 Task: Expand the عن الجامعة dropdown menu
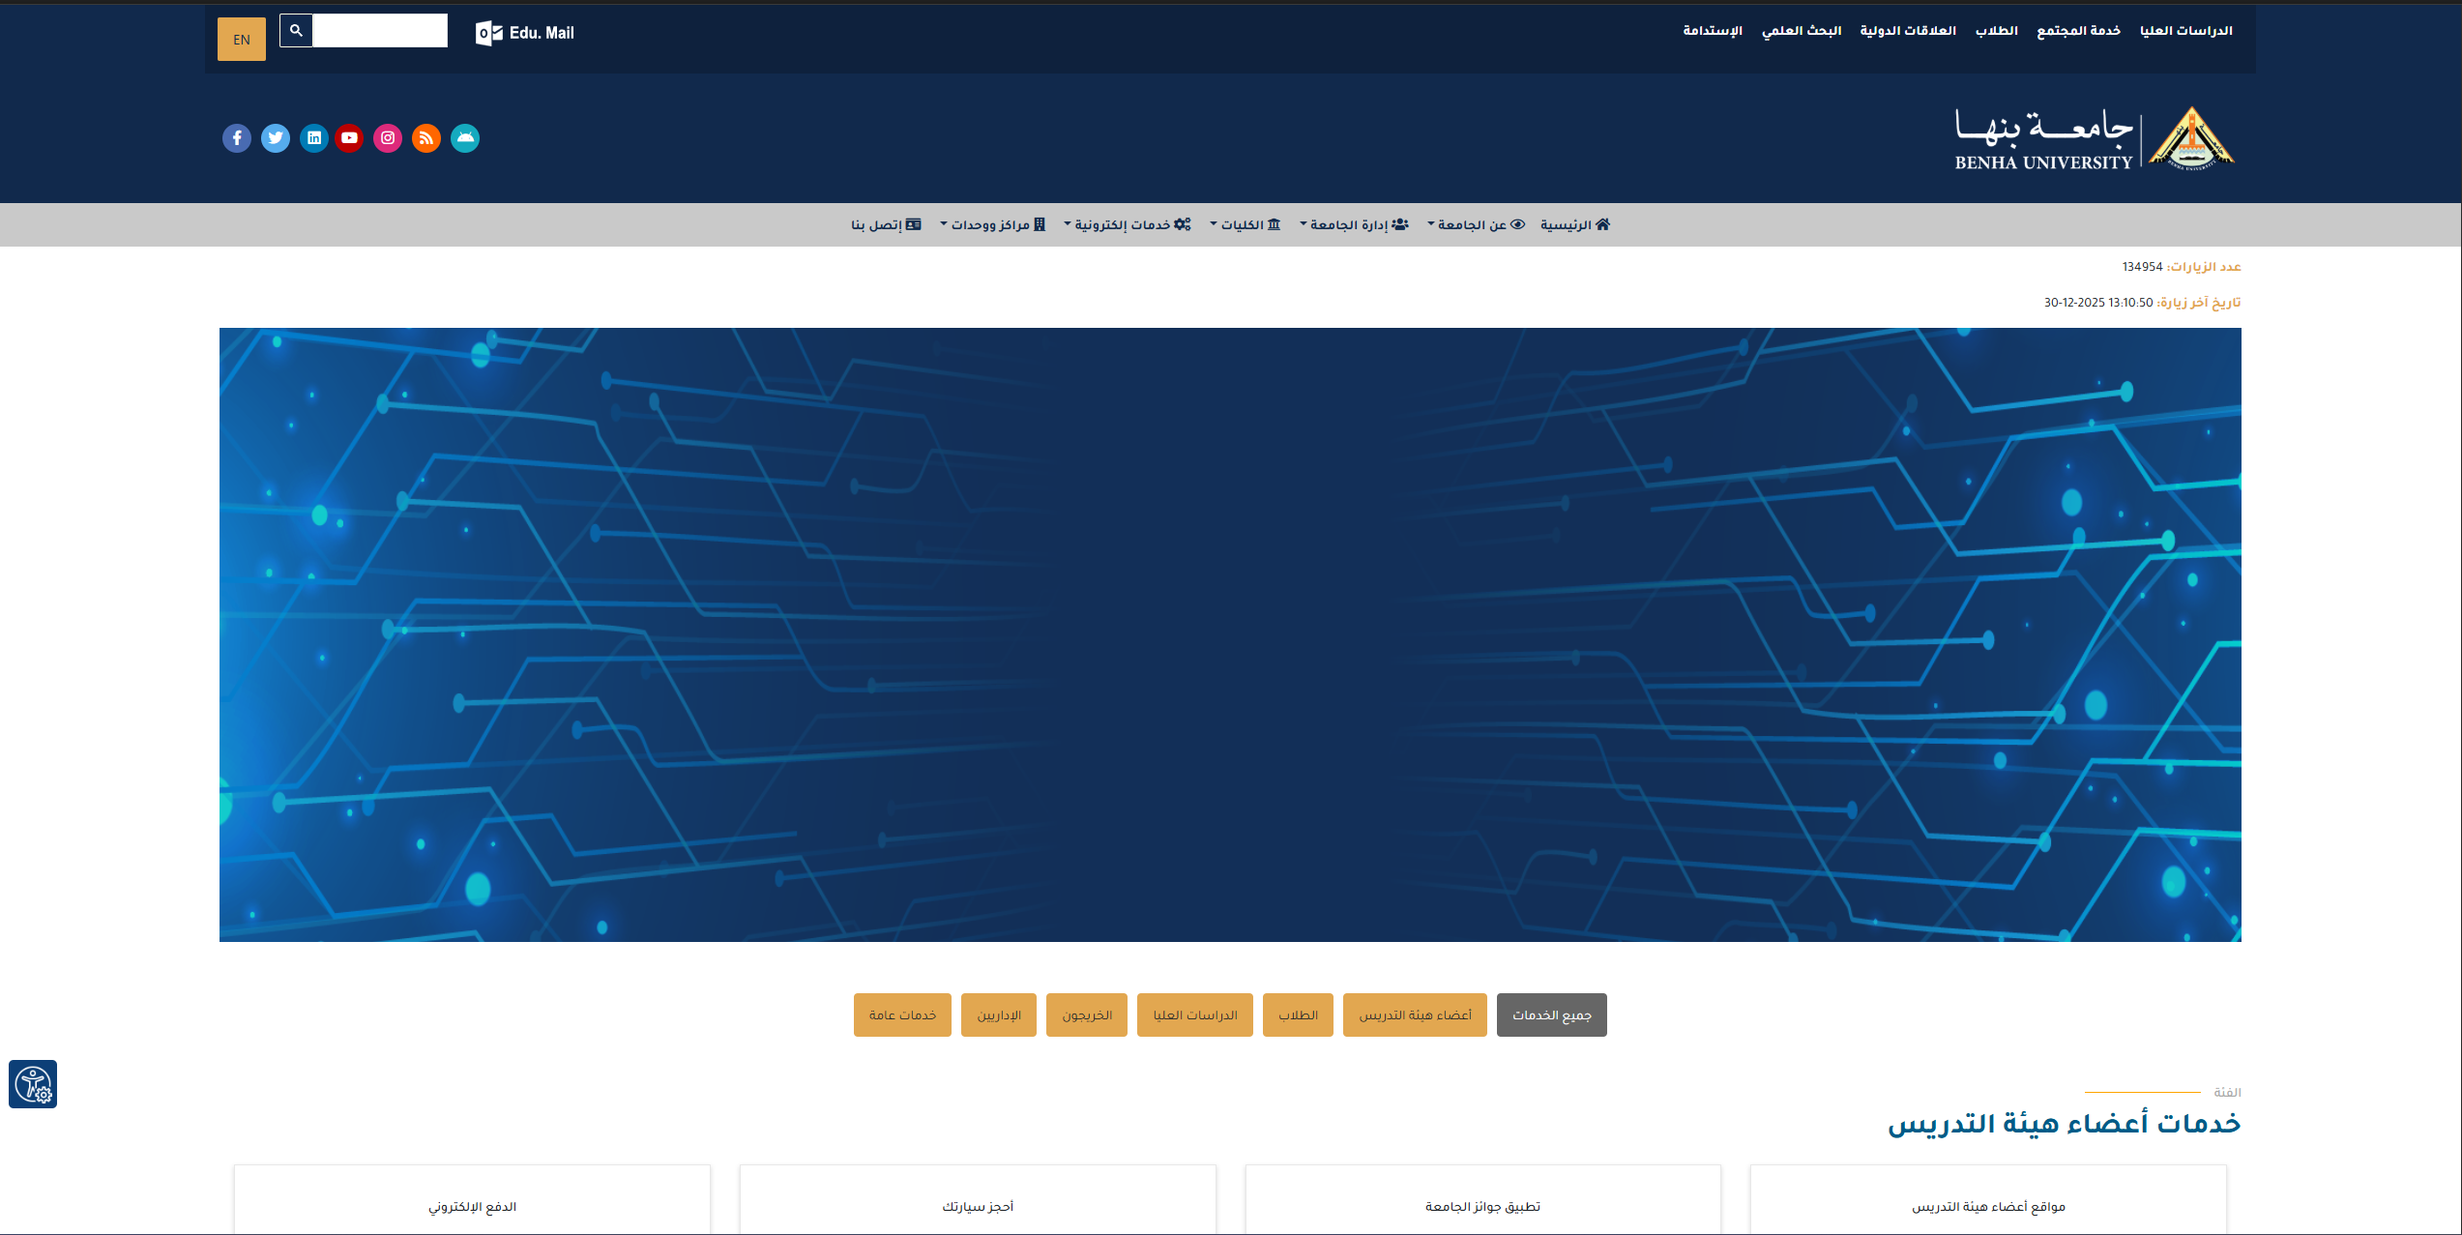click(1476, 225)
